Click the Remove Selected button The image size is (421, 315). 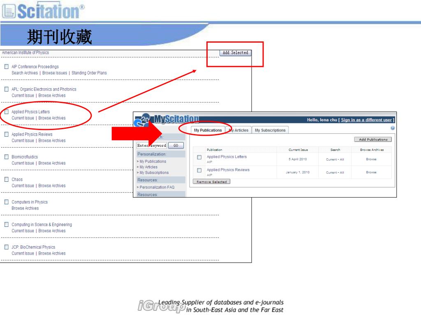pyautogui.click(x=212, y=182)
